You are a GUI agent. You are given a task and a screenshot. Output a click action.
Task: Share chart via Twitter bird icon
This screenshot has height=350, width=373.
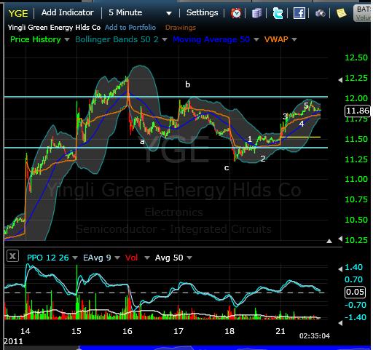pos(278,13)
